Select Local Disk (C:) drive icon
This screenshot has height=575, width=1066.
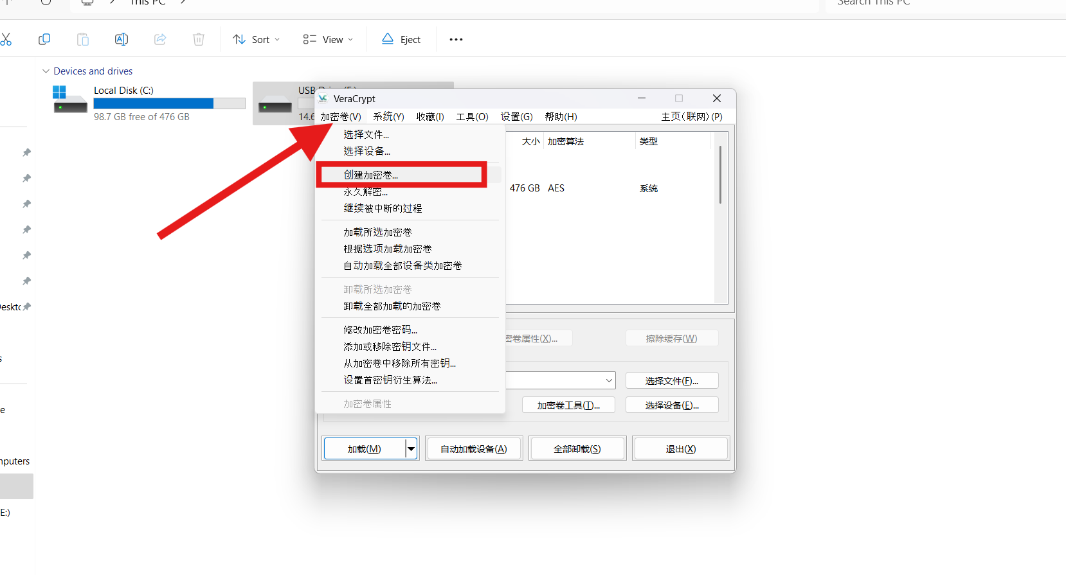(x=69, y=100)
